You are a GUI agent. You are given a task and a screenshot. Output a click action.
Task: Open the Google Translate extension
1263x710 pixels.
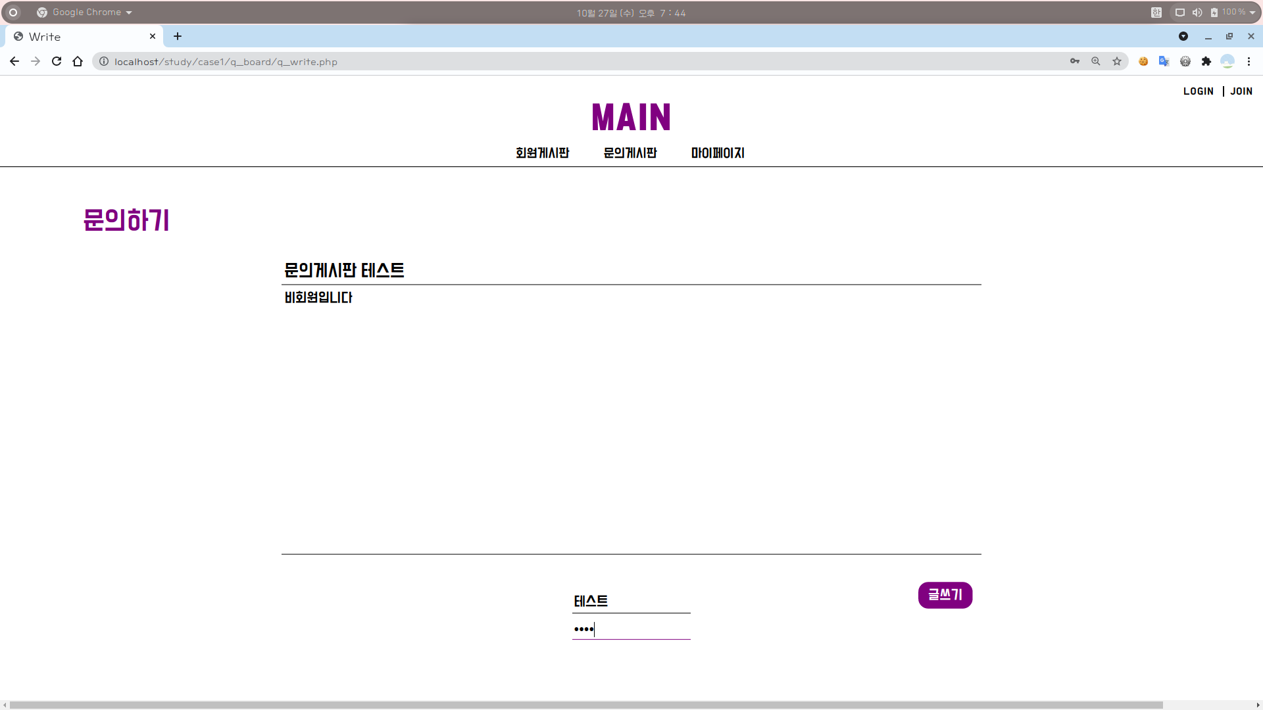pos(1164,61)
